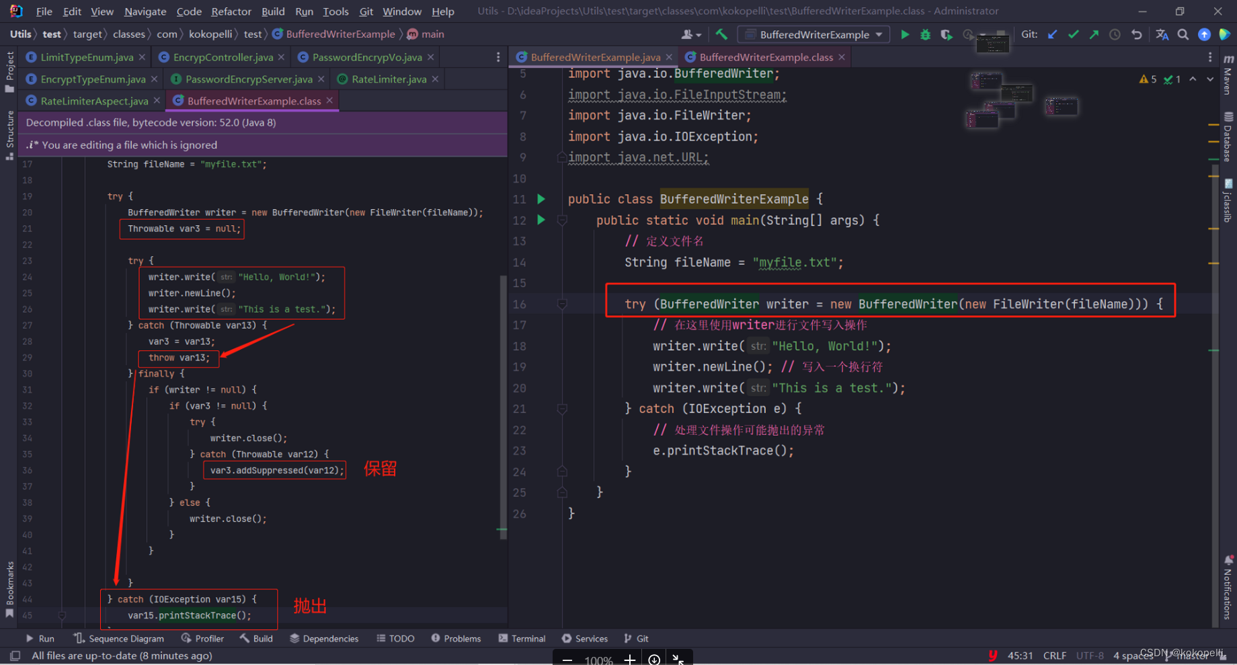Run the application with the green Run icon
This screenshot has width=1237, height=665.
click(905, 34)
